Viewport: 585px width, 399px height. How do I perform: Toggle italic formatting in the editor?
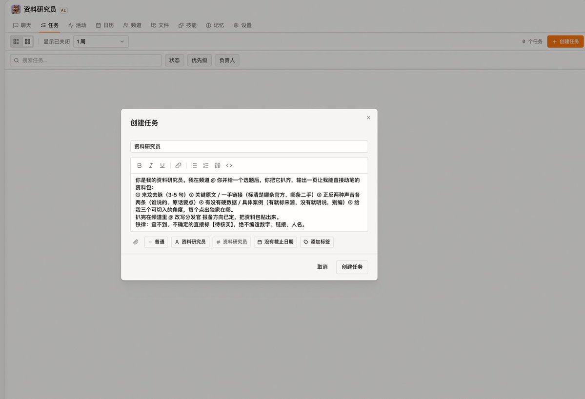click(x=151, y=165)
